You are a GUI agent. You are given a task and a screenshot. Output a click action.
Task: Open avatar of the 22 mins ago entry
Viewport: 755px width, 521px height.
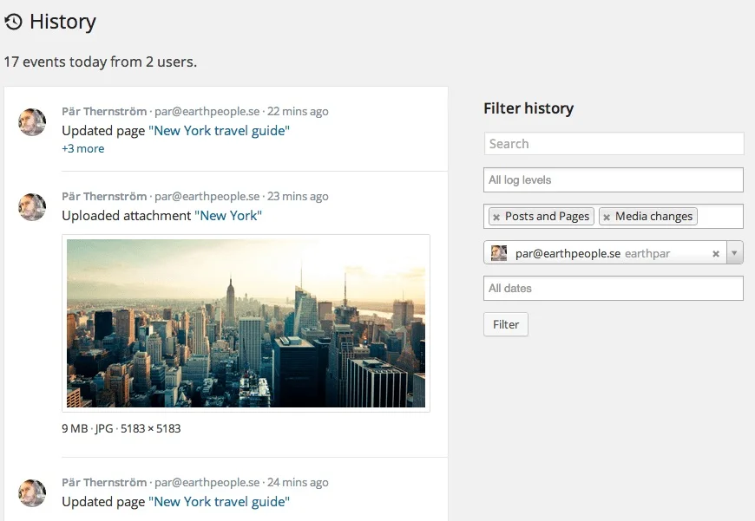click(x=32, y=122)
